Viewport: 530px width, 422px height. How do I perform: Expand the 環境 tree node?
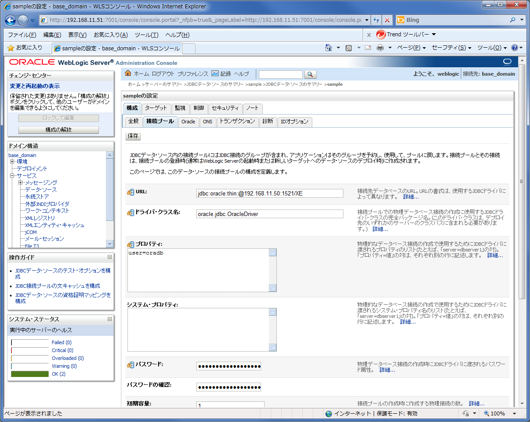coord(12,162)
